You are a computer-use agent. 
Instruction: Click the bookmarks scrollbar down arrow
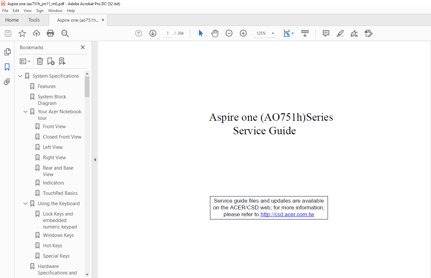click(x=87, y=274)
